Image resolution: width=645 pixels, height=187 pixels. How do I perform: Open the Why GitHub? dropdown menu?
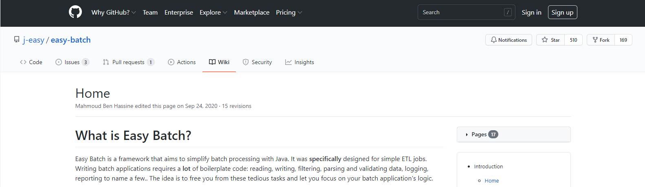(x=114, y=12)
